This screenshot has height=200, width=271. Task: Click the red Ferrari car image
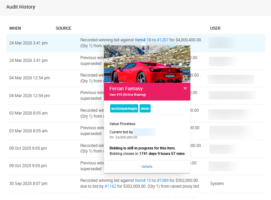147,65
